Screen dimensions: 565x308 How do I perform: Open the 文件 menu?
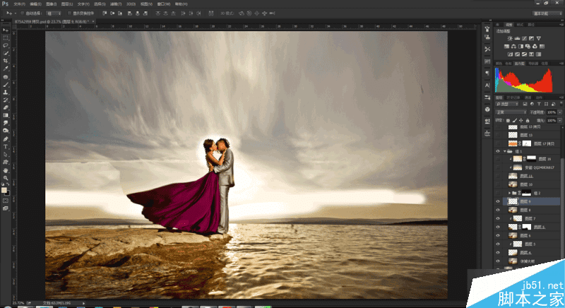pos(20,4)
